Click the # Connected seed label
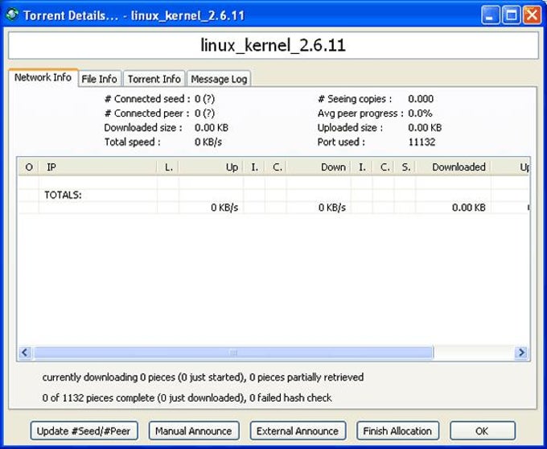Screen dimensions: 547x449 tap(147, 99)
